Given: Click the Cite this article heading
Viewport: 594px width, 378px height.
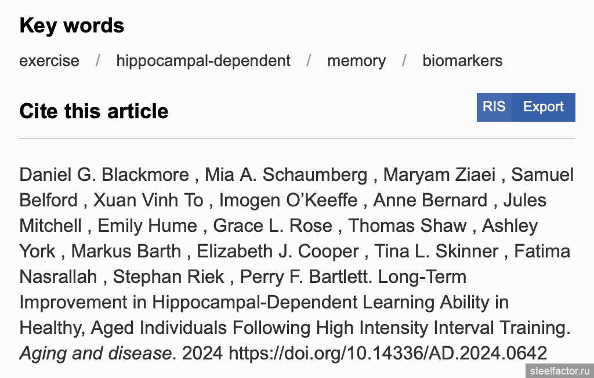Looking at the screenshot, I should click(x=94, y=111).
